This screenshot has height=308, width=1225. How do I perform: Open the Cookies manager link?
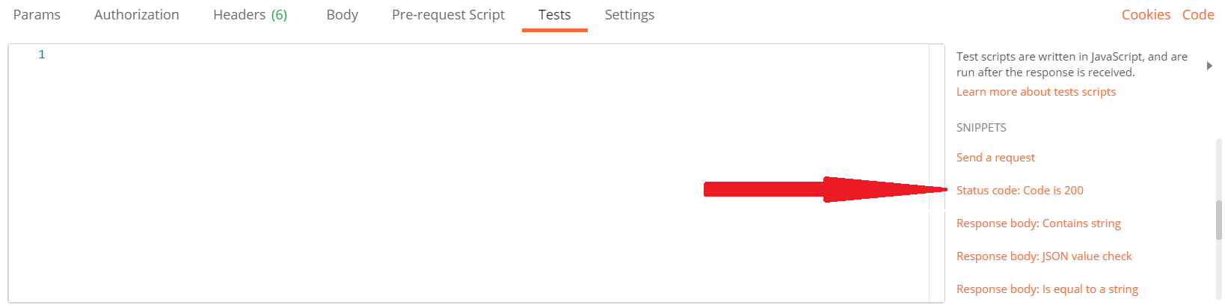pyautogui.click(x=1146, y=15)
